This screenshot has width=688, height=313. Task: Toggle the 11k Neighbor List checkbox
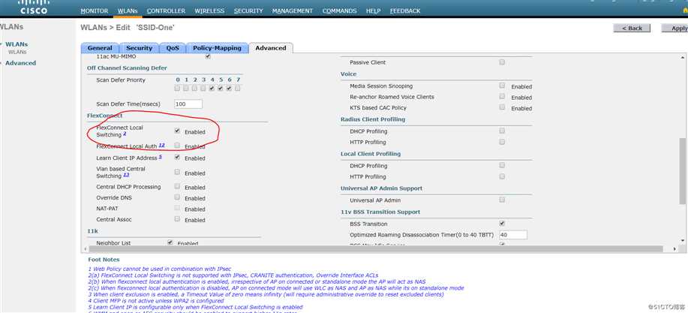coord(170,242)
